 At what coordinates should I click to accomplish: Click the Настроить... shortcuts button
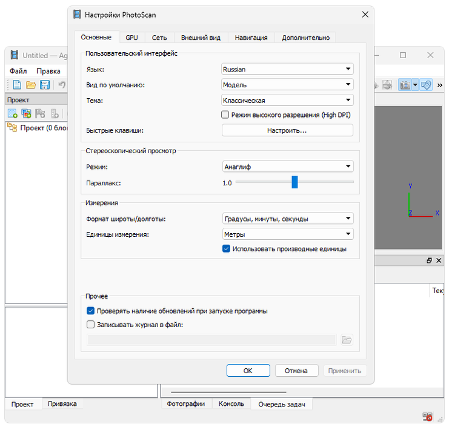287,130
